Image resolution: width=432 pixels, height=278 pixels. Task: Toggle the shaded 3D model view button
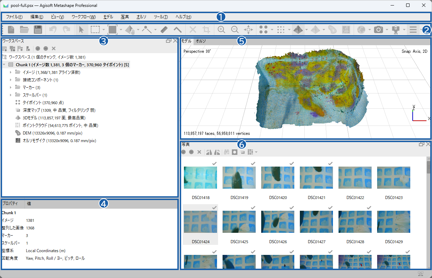pos(298,30)
